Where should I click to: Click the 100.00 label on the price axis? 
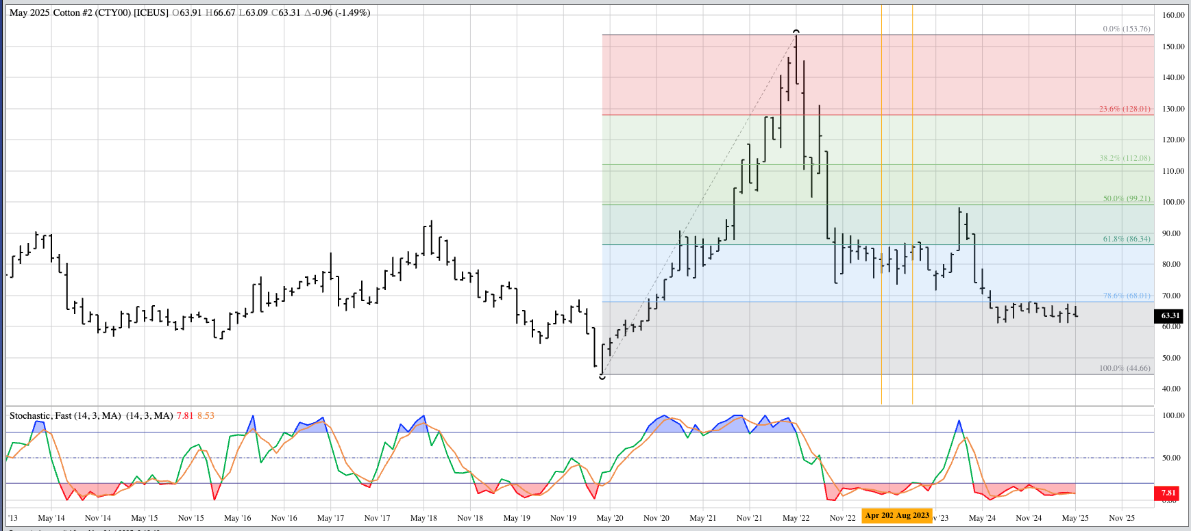click(x=1172, y=202)
